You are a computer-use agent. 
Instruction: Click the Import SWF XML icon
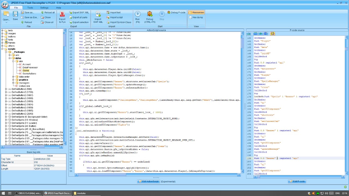coord(98,14)
